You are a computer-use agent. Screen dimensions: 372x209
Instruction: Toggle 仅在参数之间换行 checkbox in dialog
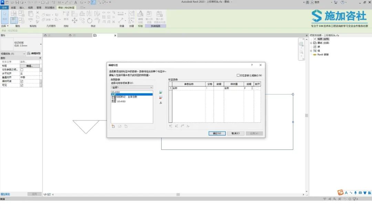[238, 75]
